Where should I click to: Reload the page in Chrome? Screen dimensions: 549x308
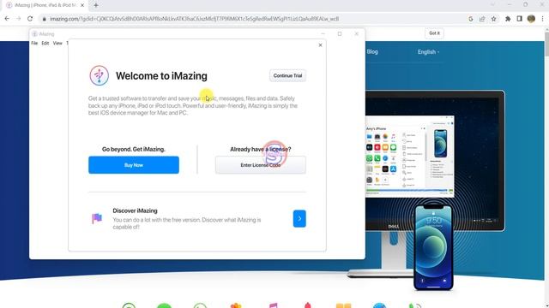(x=30, y=19)
